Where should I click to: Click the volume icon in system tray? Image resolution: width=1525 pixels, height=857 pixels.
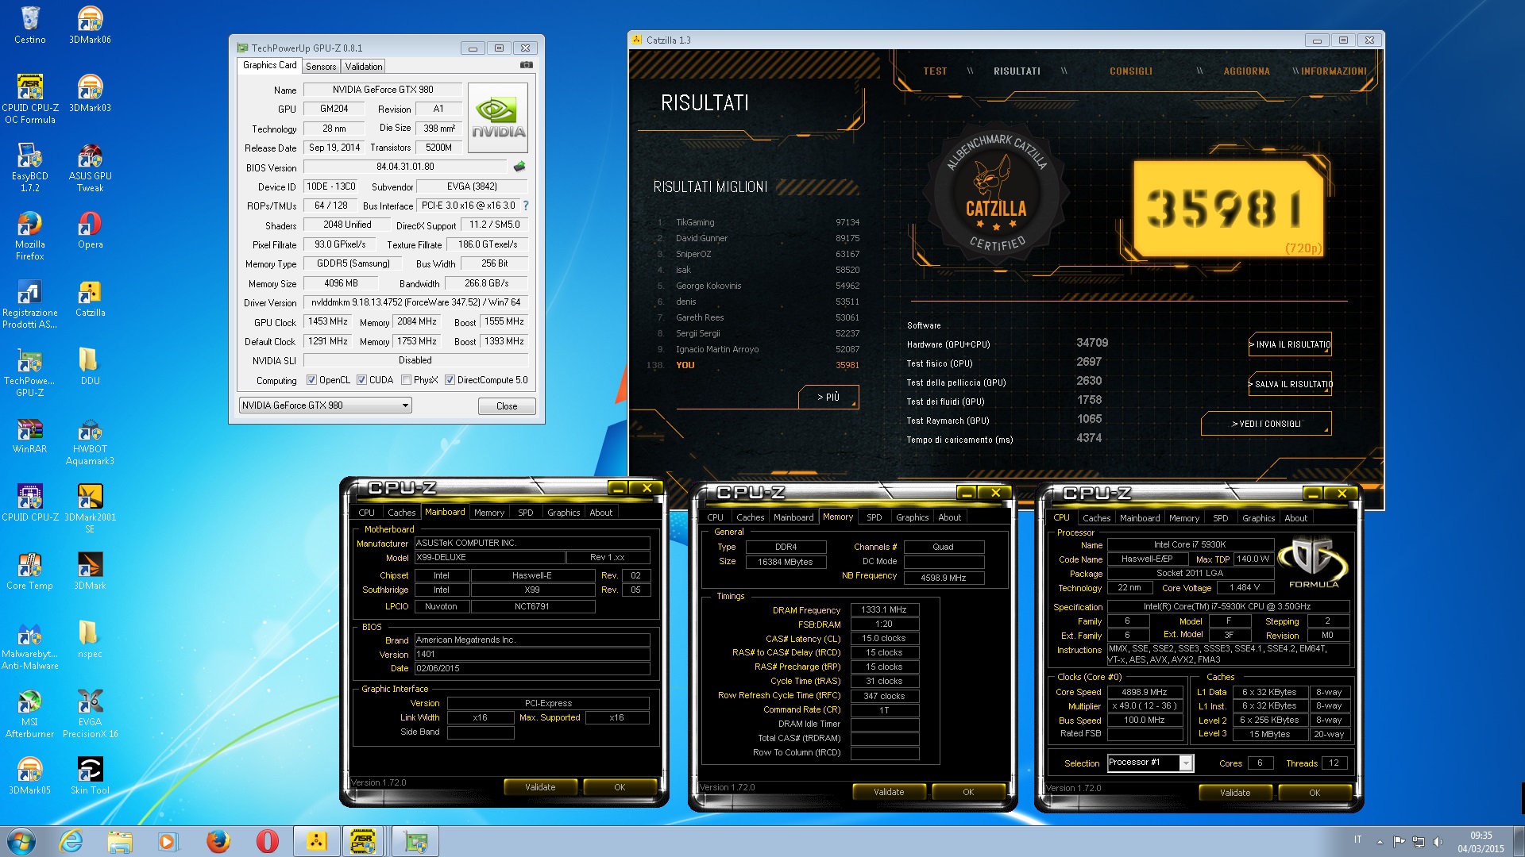1438,842
